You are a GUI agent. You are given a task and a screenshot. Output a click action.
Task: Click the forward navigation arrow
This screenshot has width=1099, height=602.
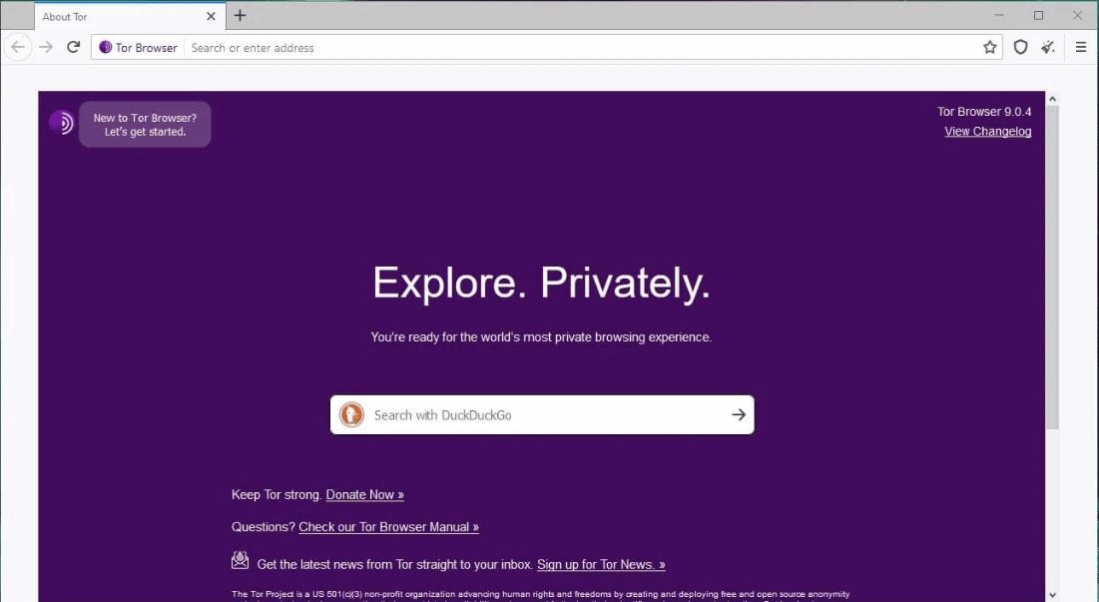tap(46, 47)
